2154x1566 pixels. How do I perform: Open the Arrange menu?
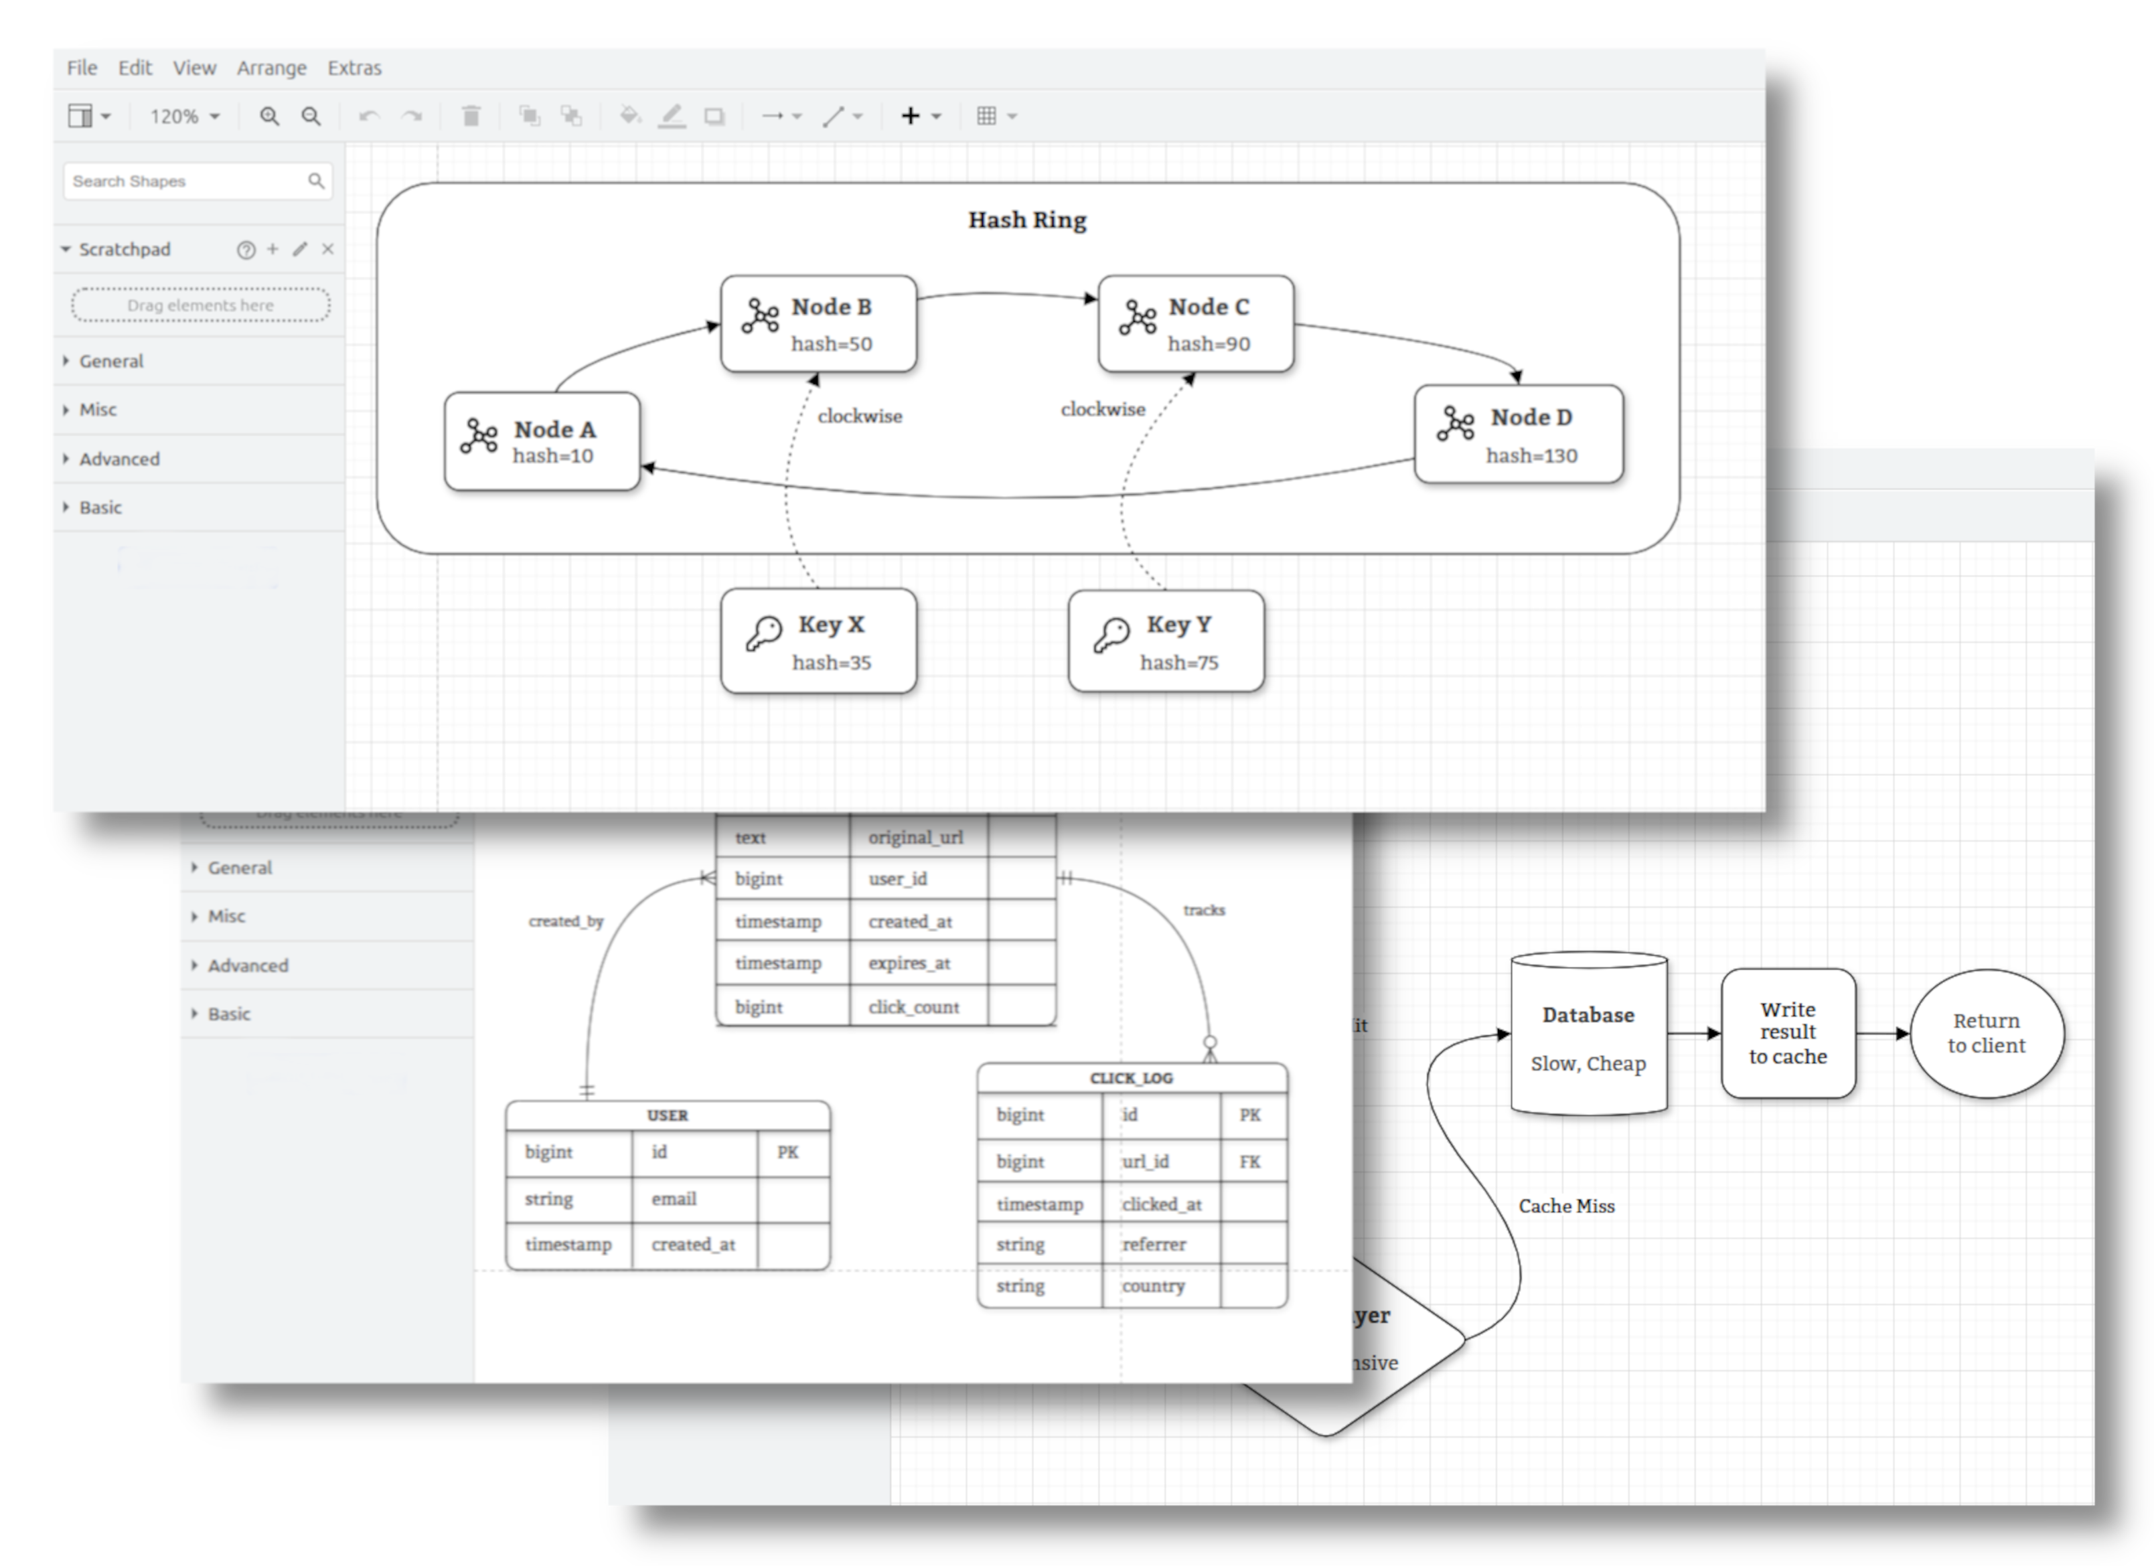click(272, 68)
